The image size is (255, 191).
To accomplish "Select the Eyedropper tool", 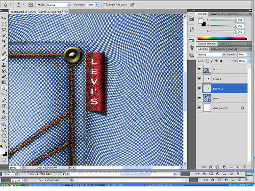I will tap(4, 47).
